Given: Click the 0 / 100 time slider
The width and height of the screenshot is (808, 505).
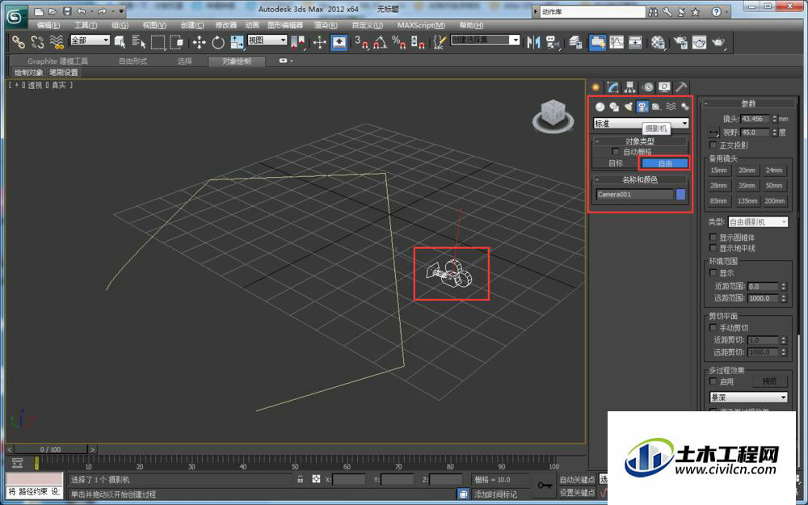Looking at the screenshot, I should point(50,449).
